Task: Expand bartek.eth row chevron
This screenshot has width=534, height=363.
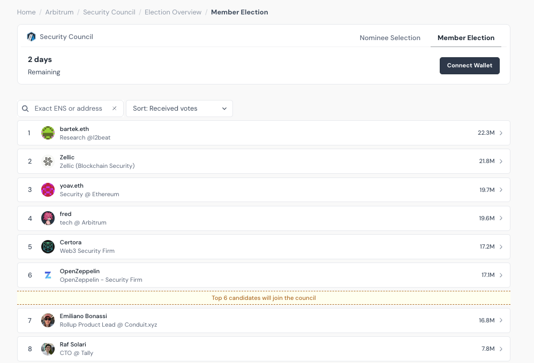Action: click(x=501, y=133)
